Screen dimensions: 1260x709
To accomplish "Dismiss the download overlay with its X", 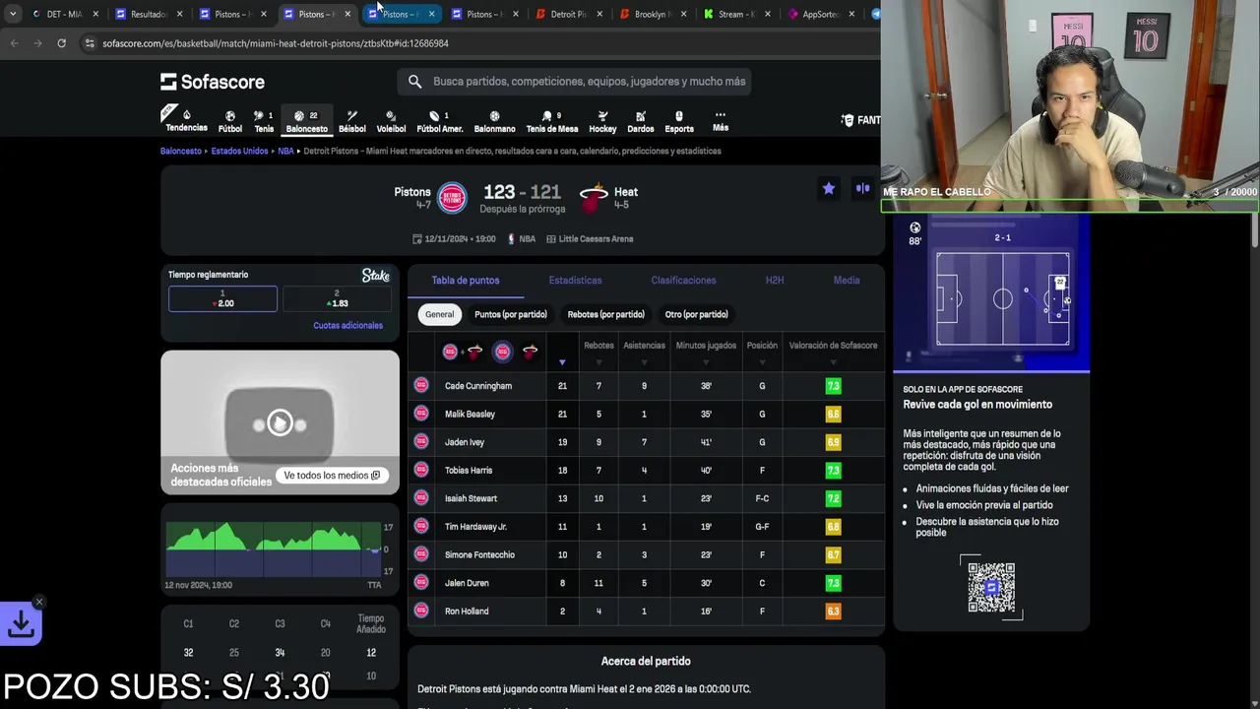I will click(39, 602).
